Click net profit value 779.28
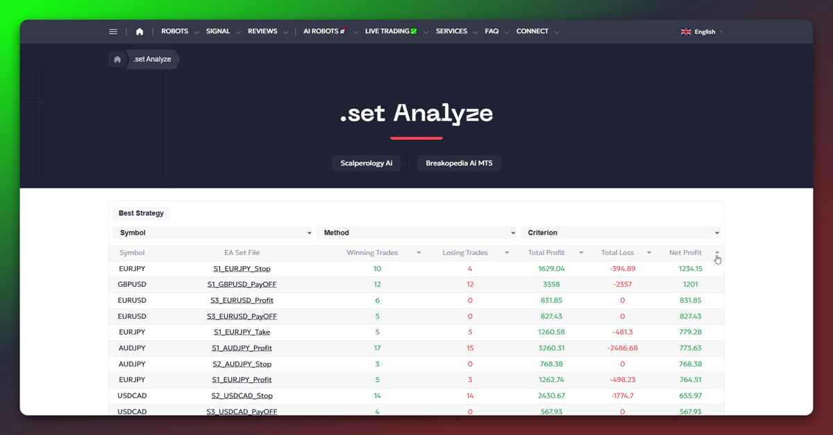The height and width of the screenshot is (435, 833). click(691, 332)
